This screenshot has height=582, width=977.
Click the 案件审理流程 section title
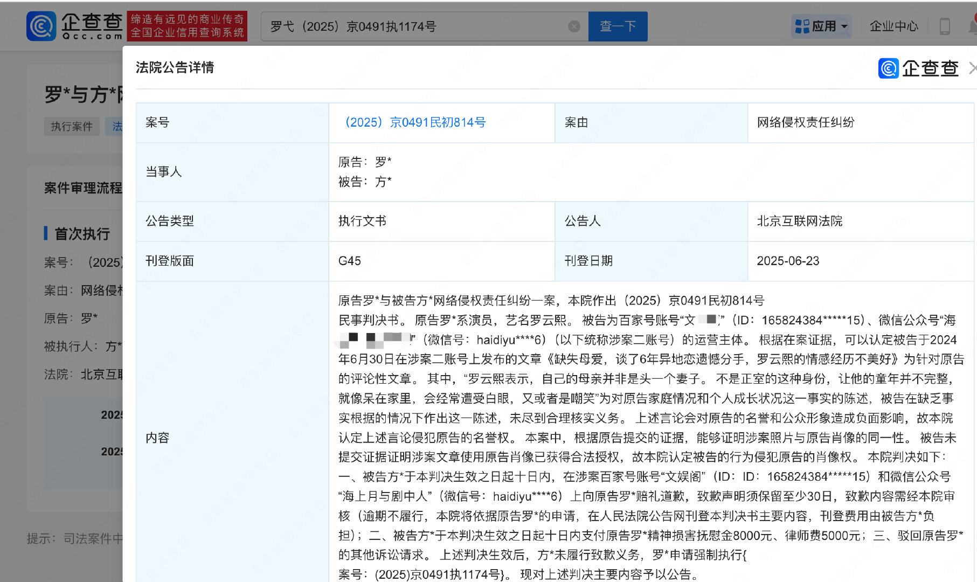(x=84, y=188)
